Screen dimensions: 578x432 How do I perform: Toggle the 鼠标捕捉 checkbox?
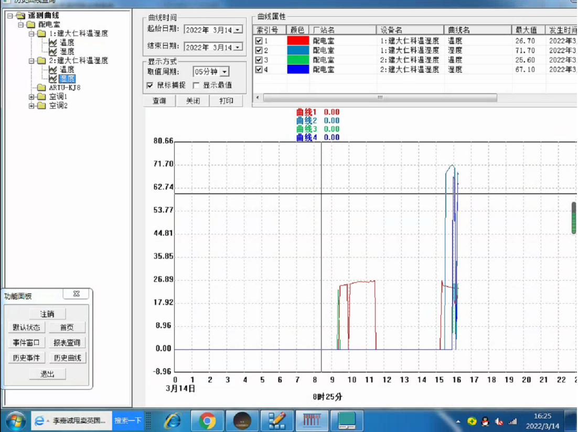click(149, 85)
